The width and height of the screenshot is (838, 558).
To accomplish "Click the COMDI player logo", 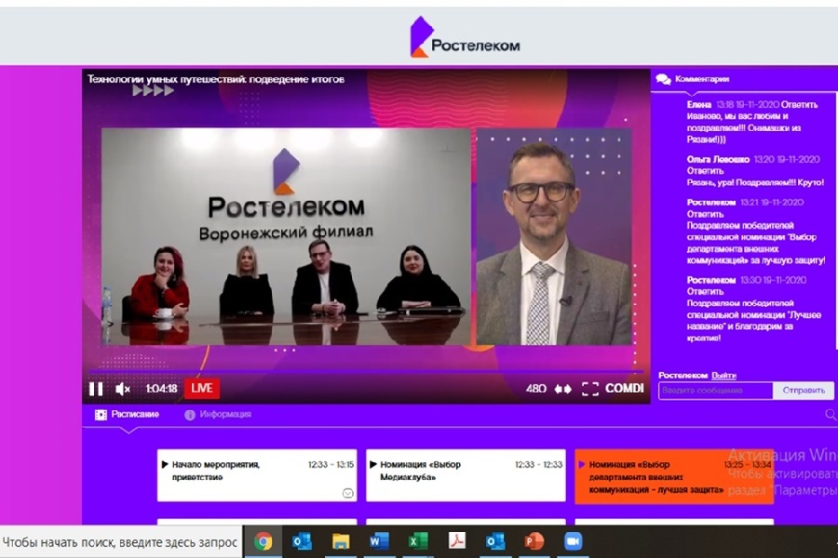I will point(624,388).
